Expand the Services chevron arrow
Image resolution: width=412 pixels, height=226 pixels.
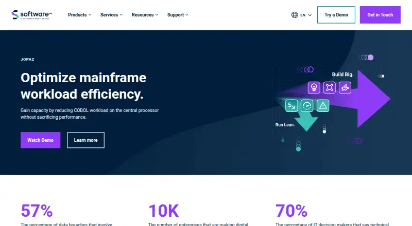[121, 15]
